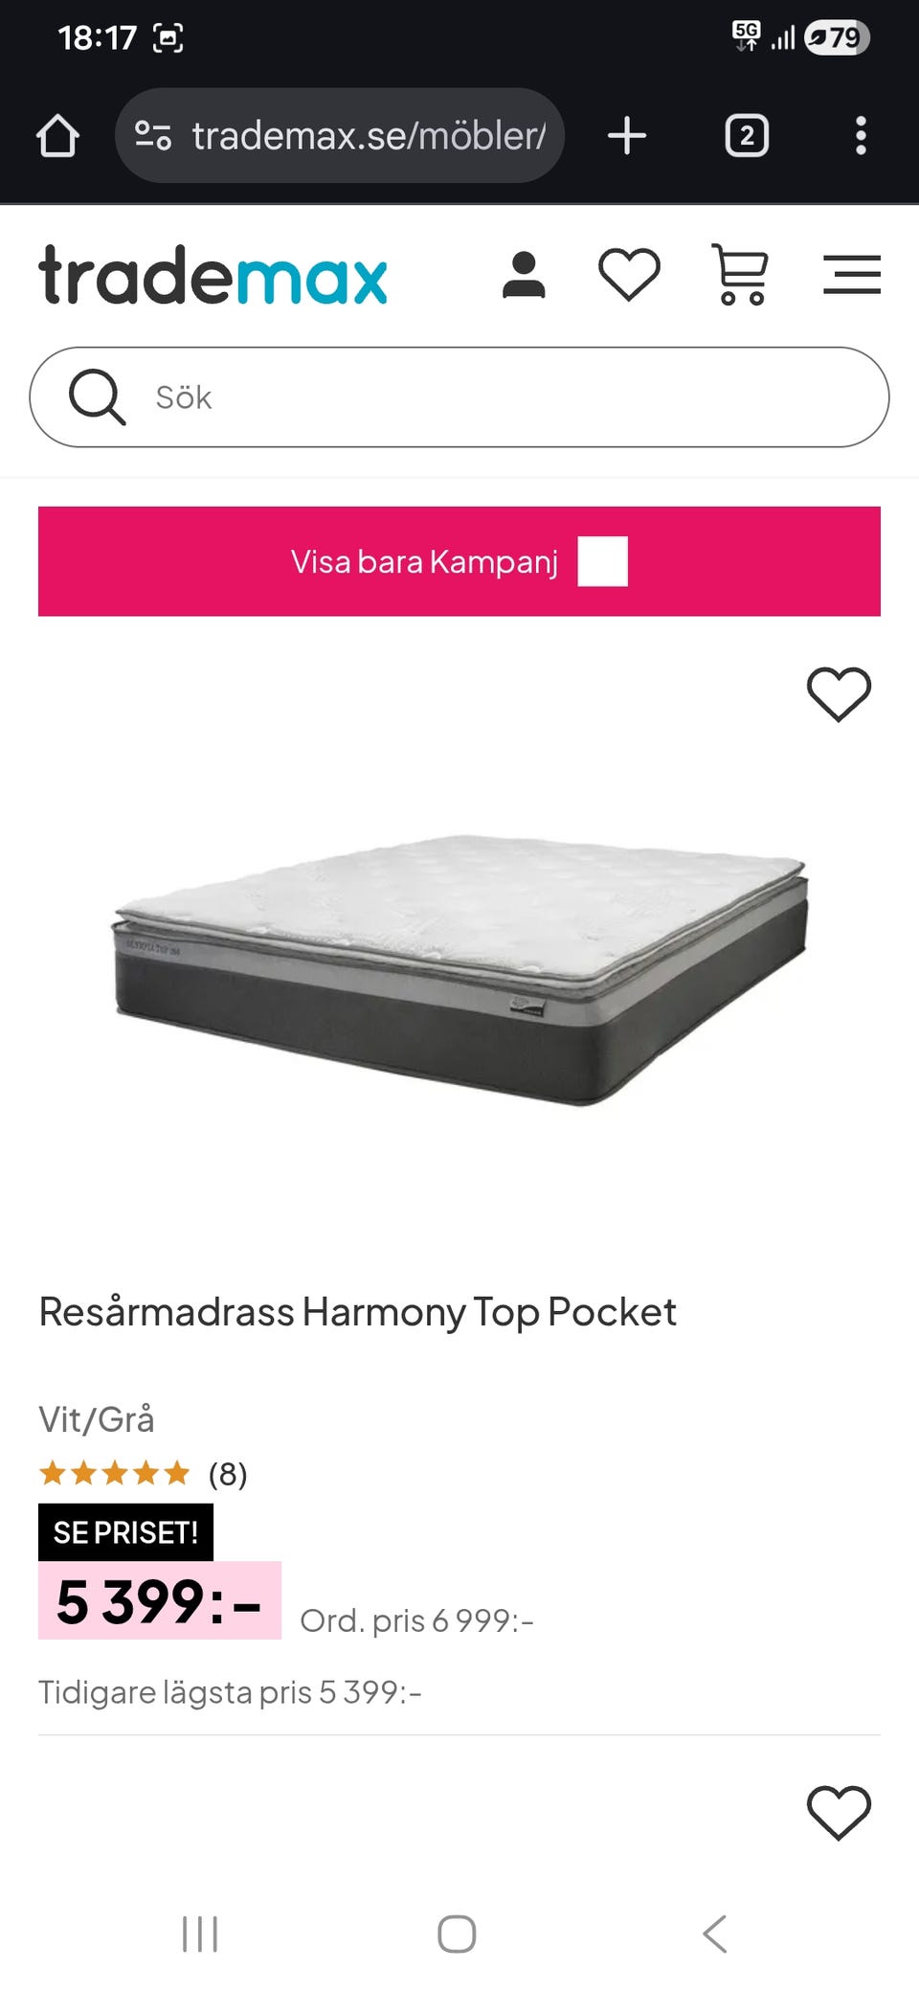Go to the Trademax logo homepage

tap(213, 275)
